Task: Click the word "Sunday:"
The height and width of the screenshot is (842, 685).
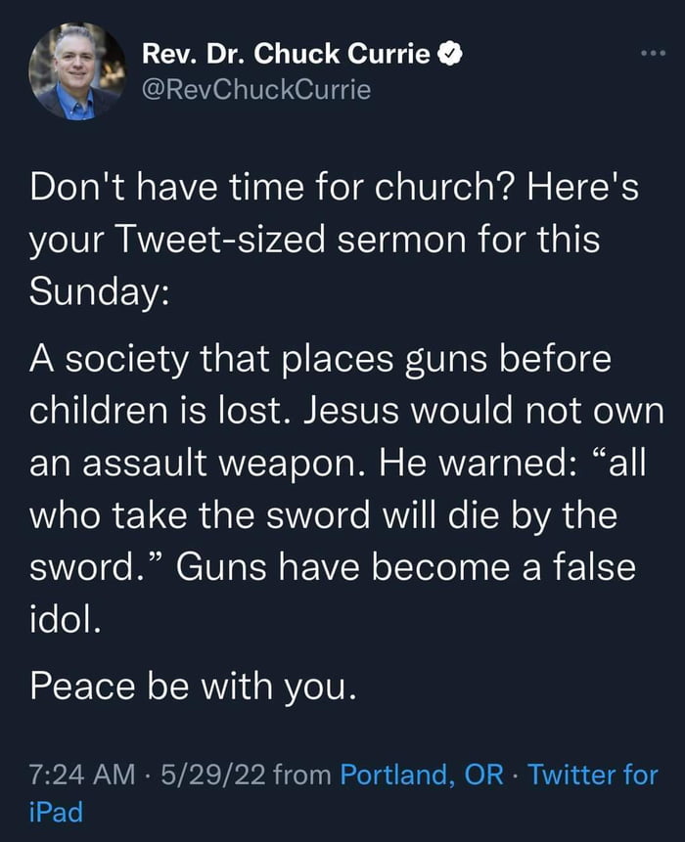Action: click(x=100, y=293)
